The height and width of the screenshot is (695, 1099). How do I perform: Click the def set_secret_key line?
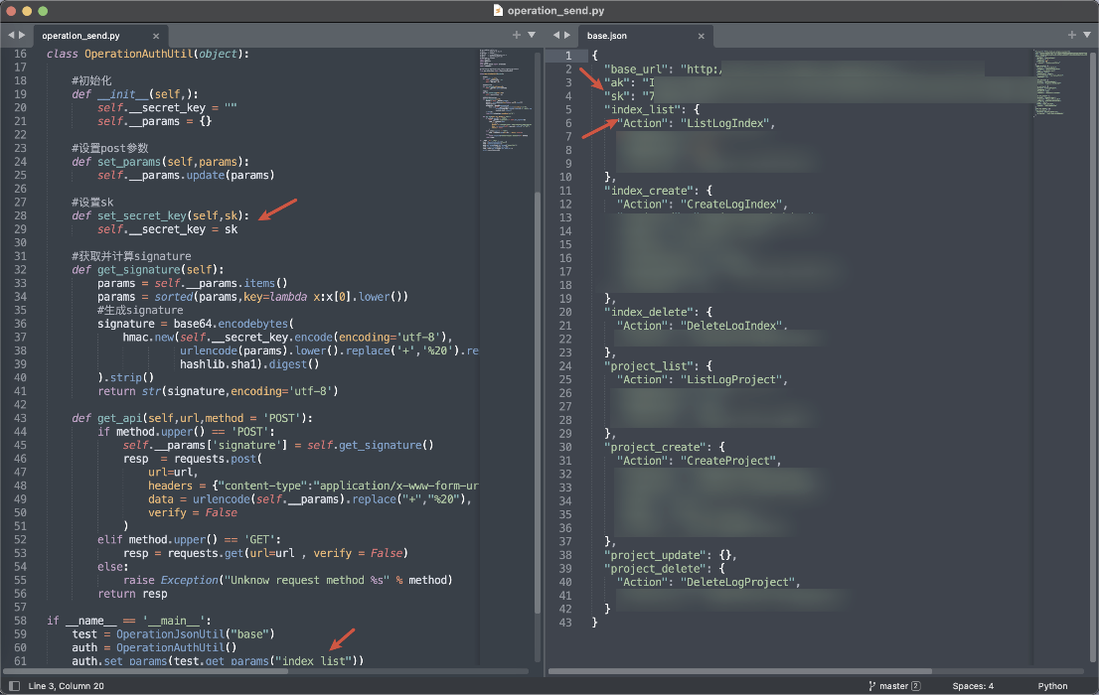[x=160, y=215]
